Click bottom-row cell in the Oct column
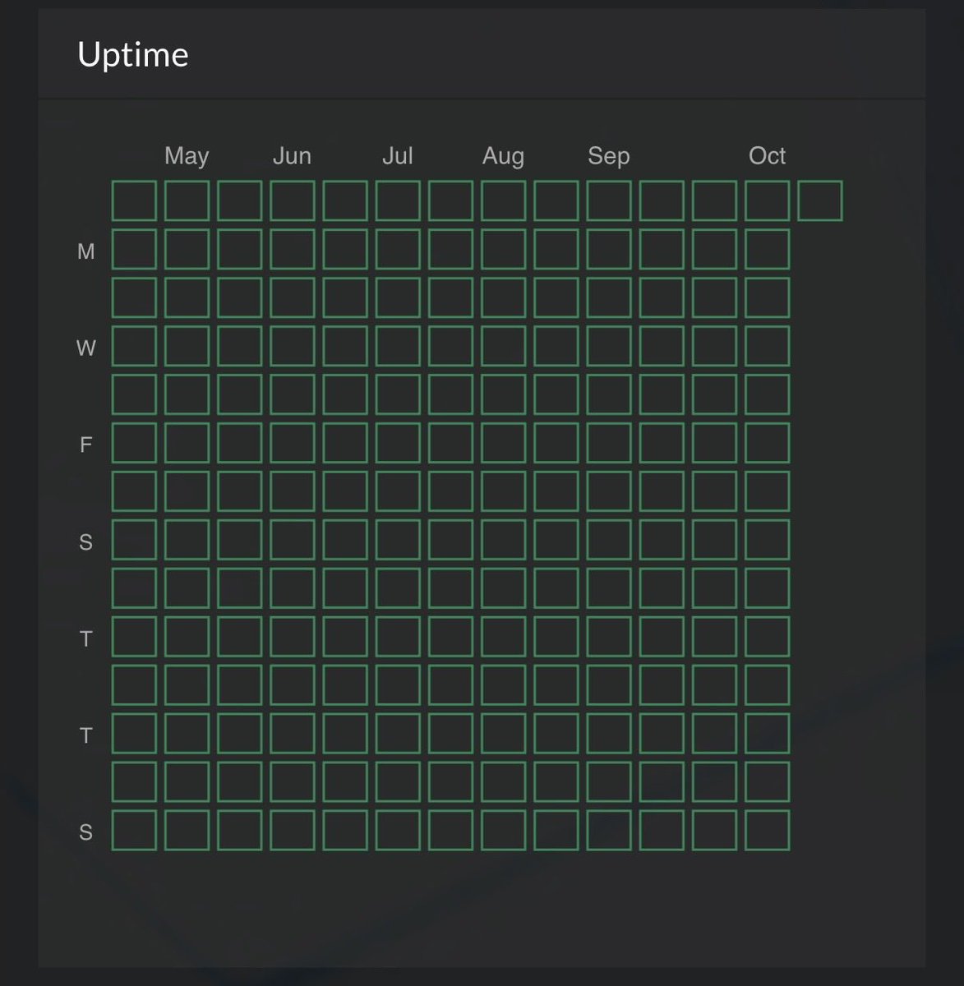This screenshot has width=964, height=986. (768, 831)
